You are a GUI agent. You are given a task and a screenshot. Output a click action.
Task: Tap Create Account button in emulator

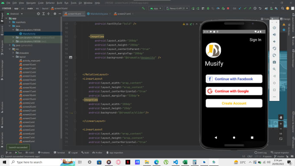234,103
